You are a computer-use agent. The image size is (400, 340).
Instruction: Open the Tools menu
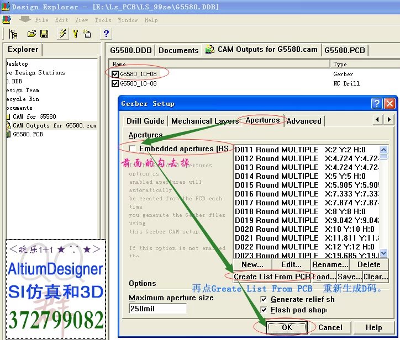point(103,20)
